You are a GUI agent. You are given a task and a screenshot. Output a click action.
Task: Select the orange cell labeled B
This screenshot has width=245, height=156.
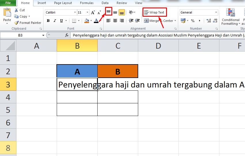click(118, 71)
